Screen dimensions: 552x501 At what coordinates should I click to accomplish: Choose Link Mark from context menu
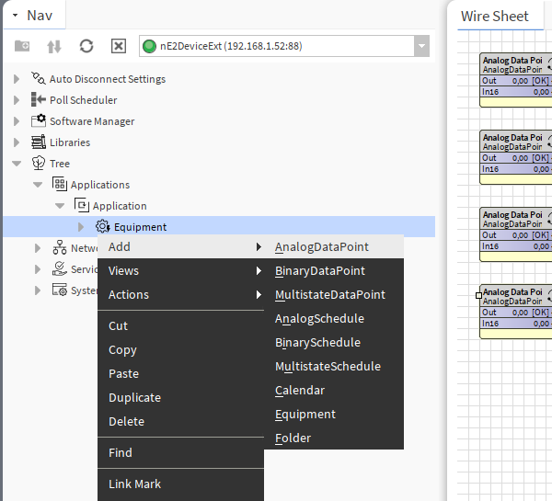coord(181,484)
